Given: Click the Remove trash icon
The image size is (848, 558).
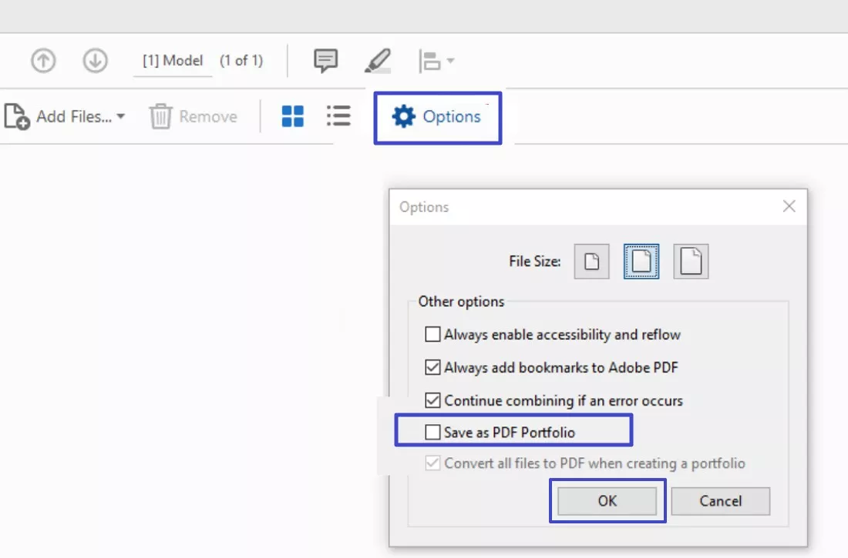Looking at the screenshot, I should (x=160, y=116).
